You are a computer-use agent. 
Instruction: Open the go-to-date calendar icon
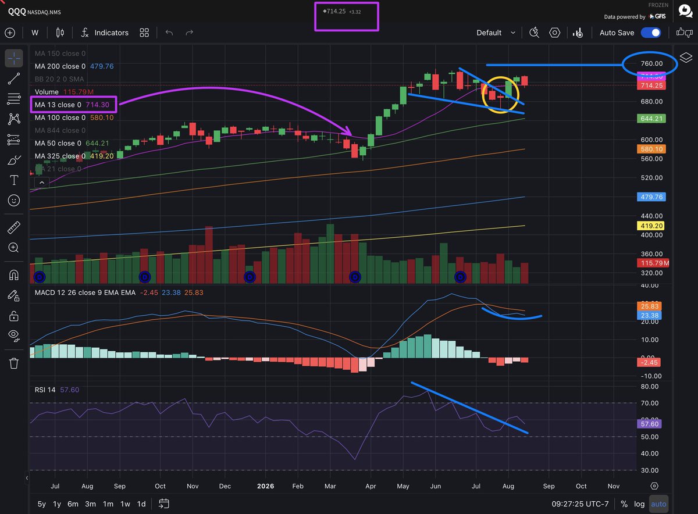point(163,504)
